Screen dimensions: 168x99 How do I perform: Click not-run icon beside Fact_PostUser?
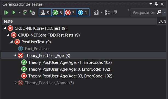[x=21, y=49]
